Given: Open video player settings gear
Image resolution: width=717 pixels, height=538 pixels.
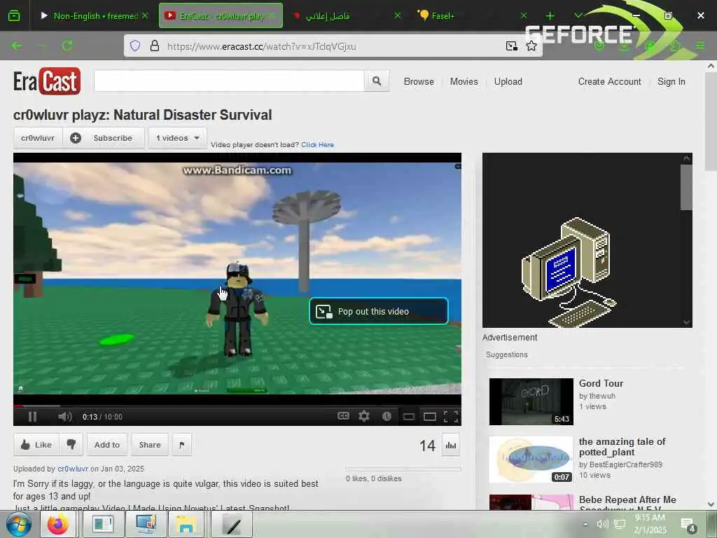Looking at the screenshot, I should [364, 416].
